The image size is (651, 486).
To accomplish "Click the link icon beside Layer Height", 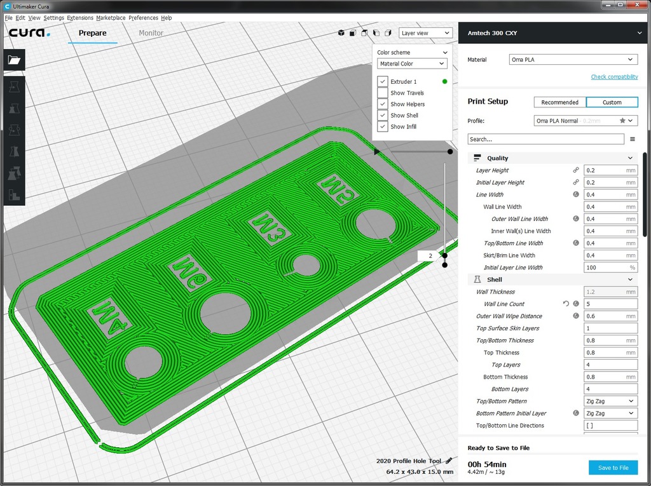I will point(576,170).
